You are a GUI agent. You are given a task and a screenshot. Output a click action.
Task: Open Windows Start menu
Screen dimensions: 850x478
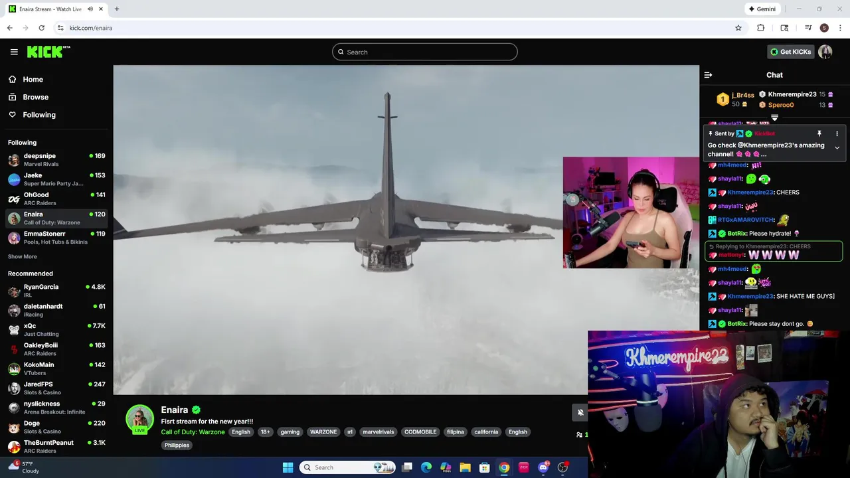(x=288, y=467)
